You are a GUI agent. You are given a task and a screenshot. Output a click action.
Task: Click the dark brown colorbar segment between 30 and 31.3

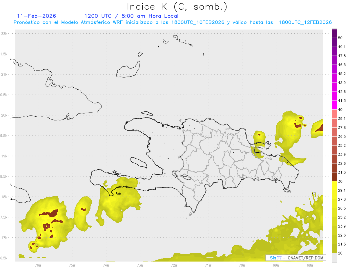[x=334, y=177]
